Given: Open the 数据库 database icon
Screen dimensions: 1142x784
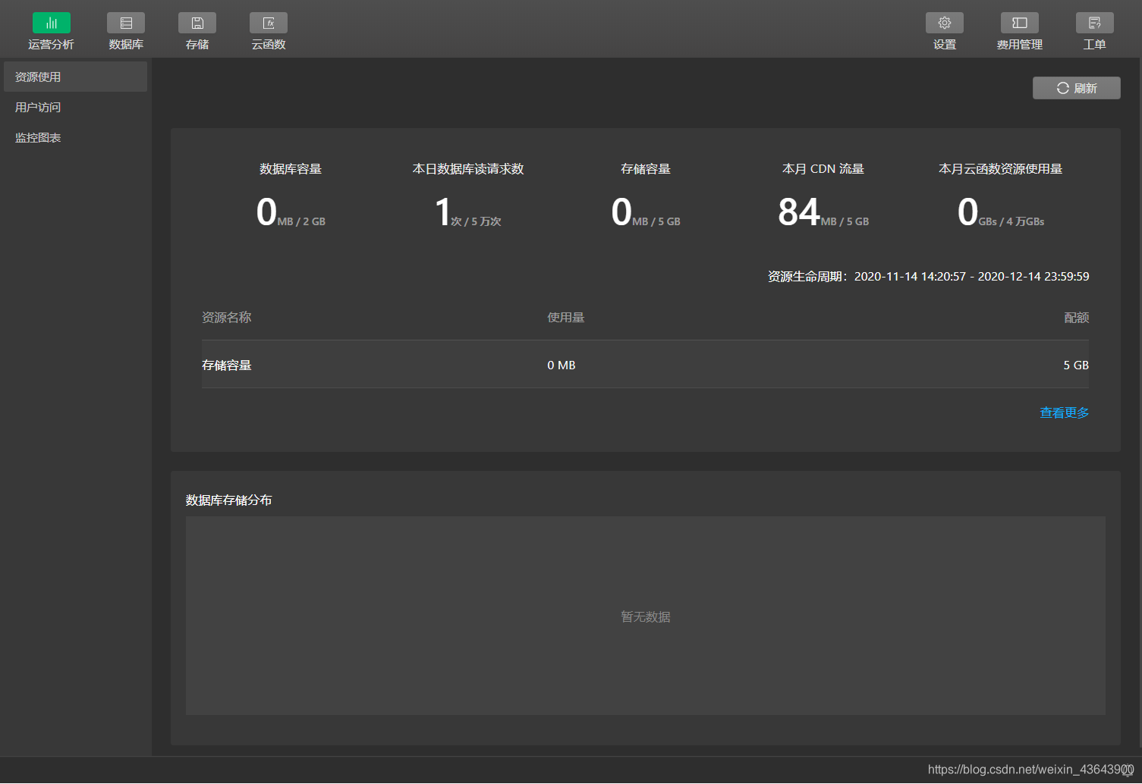Looking at the screenshot, I should (126, 23).
